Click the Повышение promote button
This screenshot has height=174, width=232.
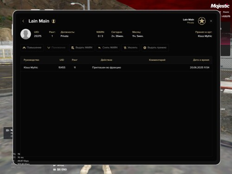click(x=32, y=48)
